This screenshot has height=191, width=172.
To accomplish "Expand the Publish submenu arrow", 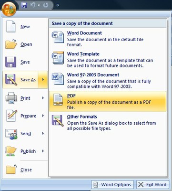I will coord(43,151).
